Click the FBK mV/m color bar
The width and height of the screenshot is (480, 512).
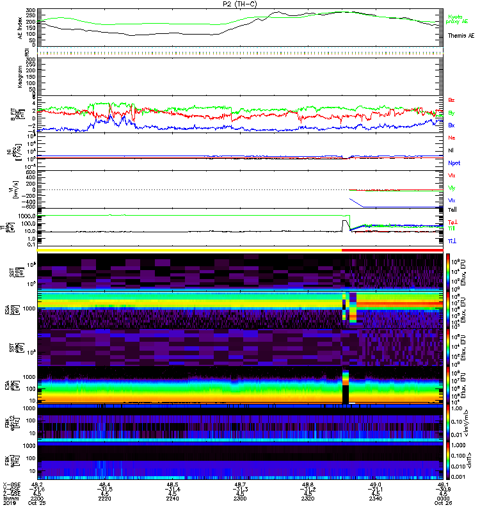click(447, 422)
